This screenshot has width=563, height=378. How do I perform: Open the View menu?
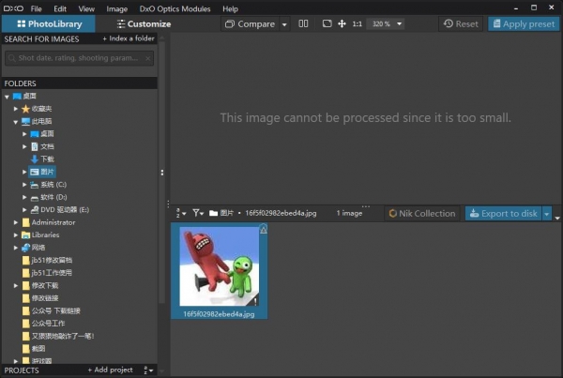pyautogui.click(x=86, y=8)
